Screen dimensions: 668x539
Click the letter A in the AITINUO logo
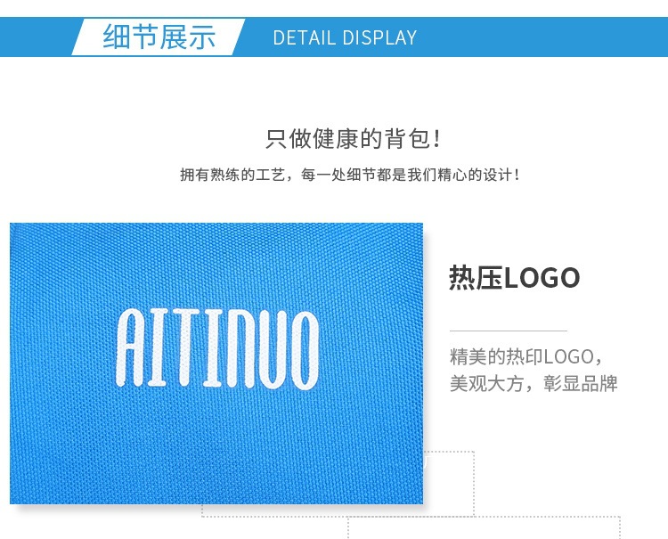coord(129,347)
